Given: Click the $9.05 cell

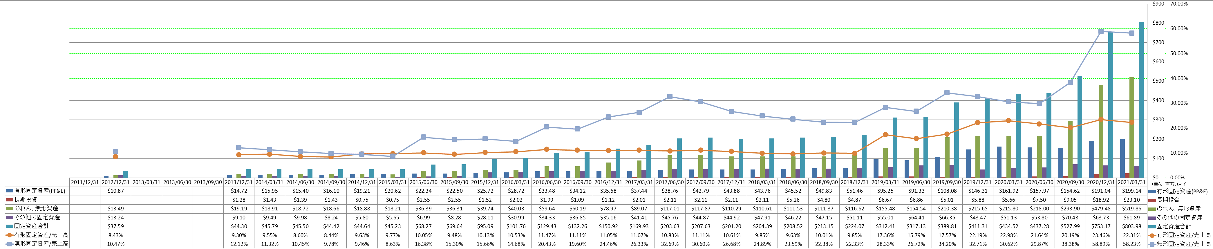Looking at the screenshot, I should click(x=1070, y=200).
